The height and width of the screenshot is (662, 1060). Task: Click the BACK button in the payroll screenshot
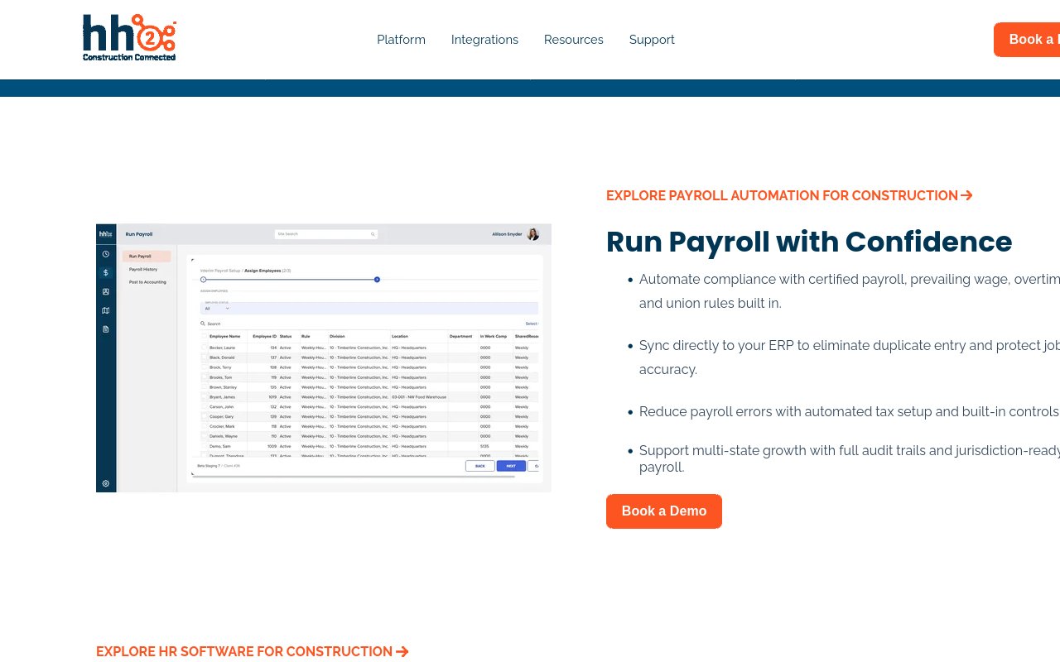480,466
